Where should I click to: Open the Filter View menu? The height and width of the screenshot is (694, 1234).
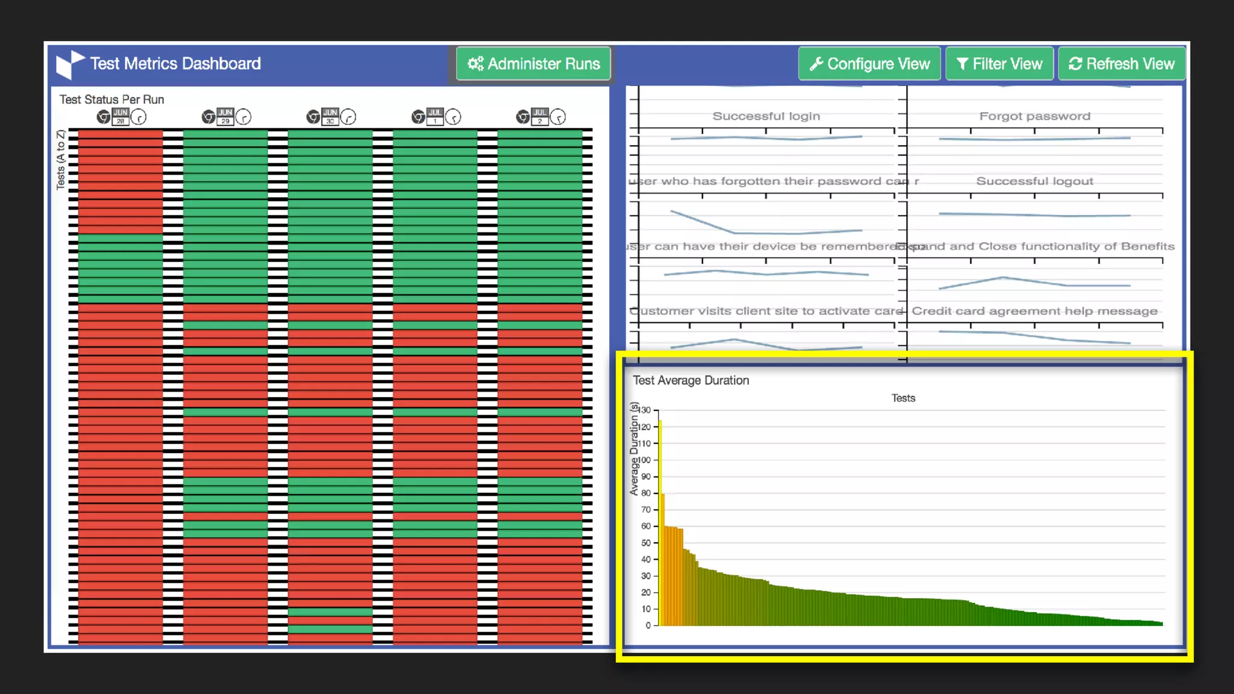[999, 64]
